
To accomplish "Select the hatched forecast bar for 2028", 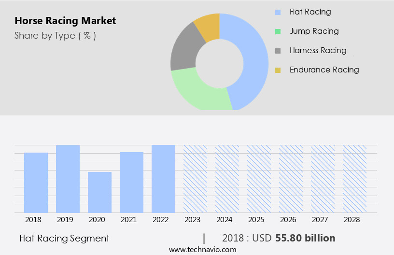I will [x=354, y=179].
